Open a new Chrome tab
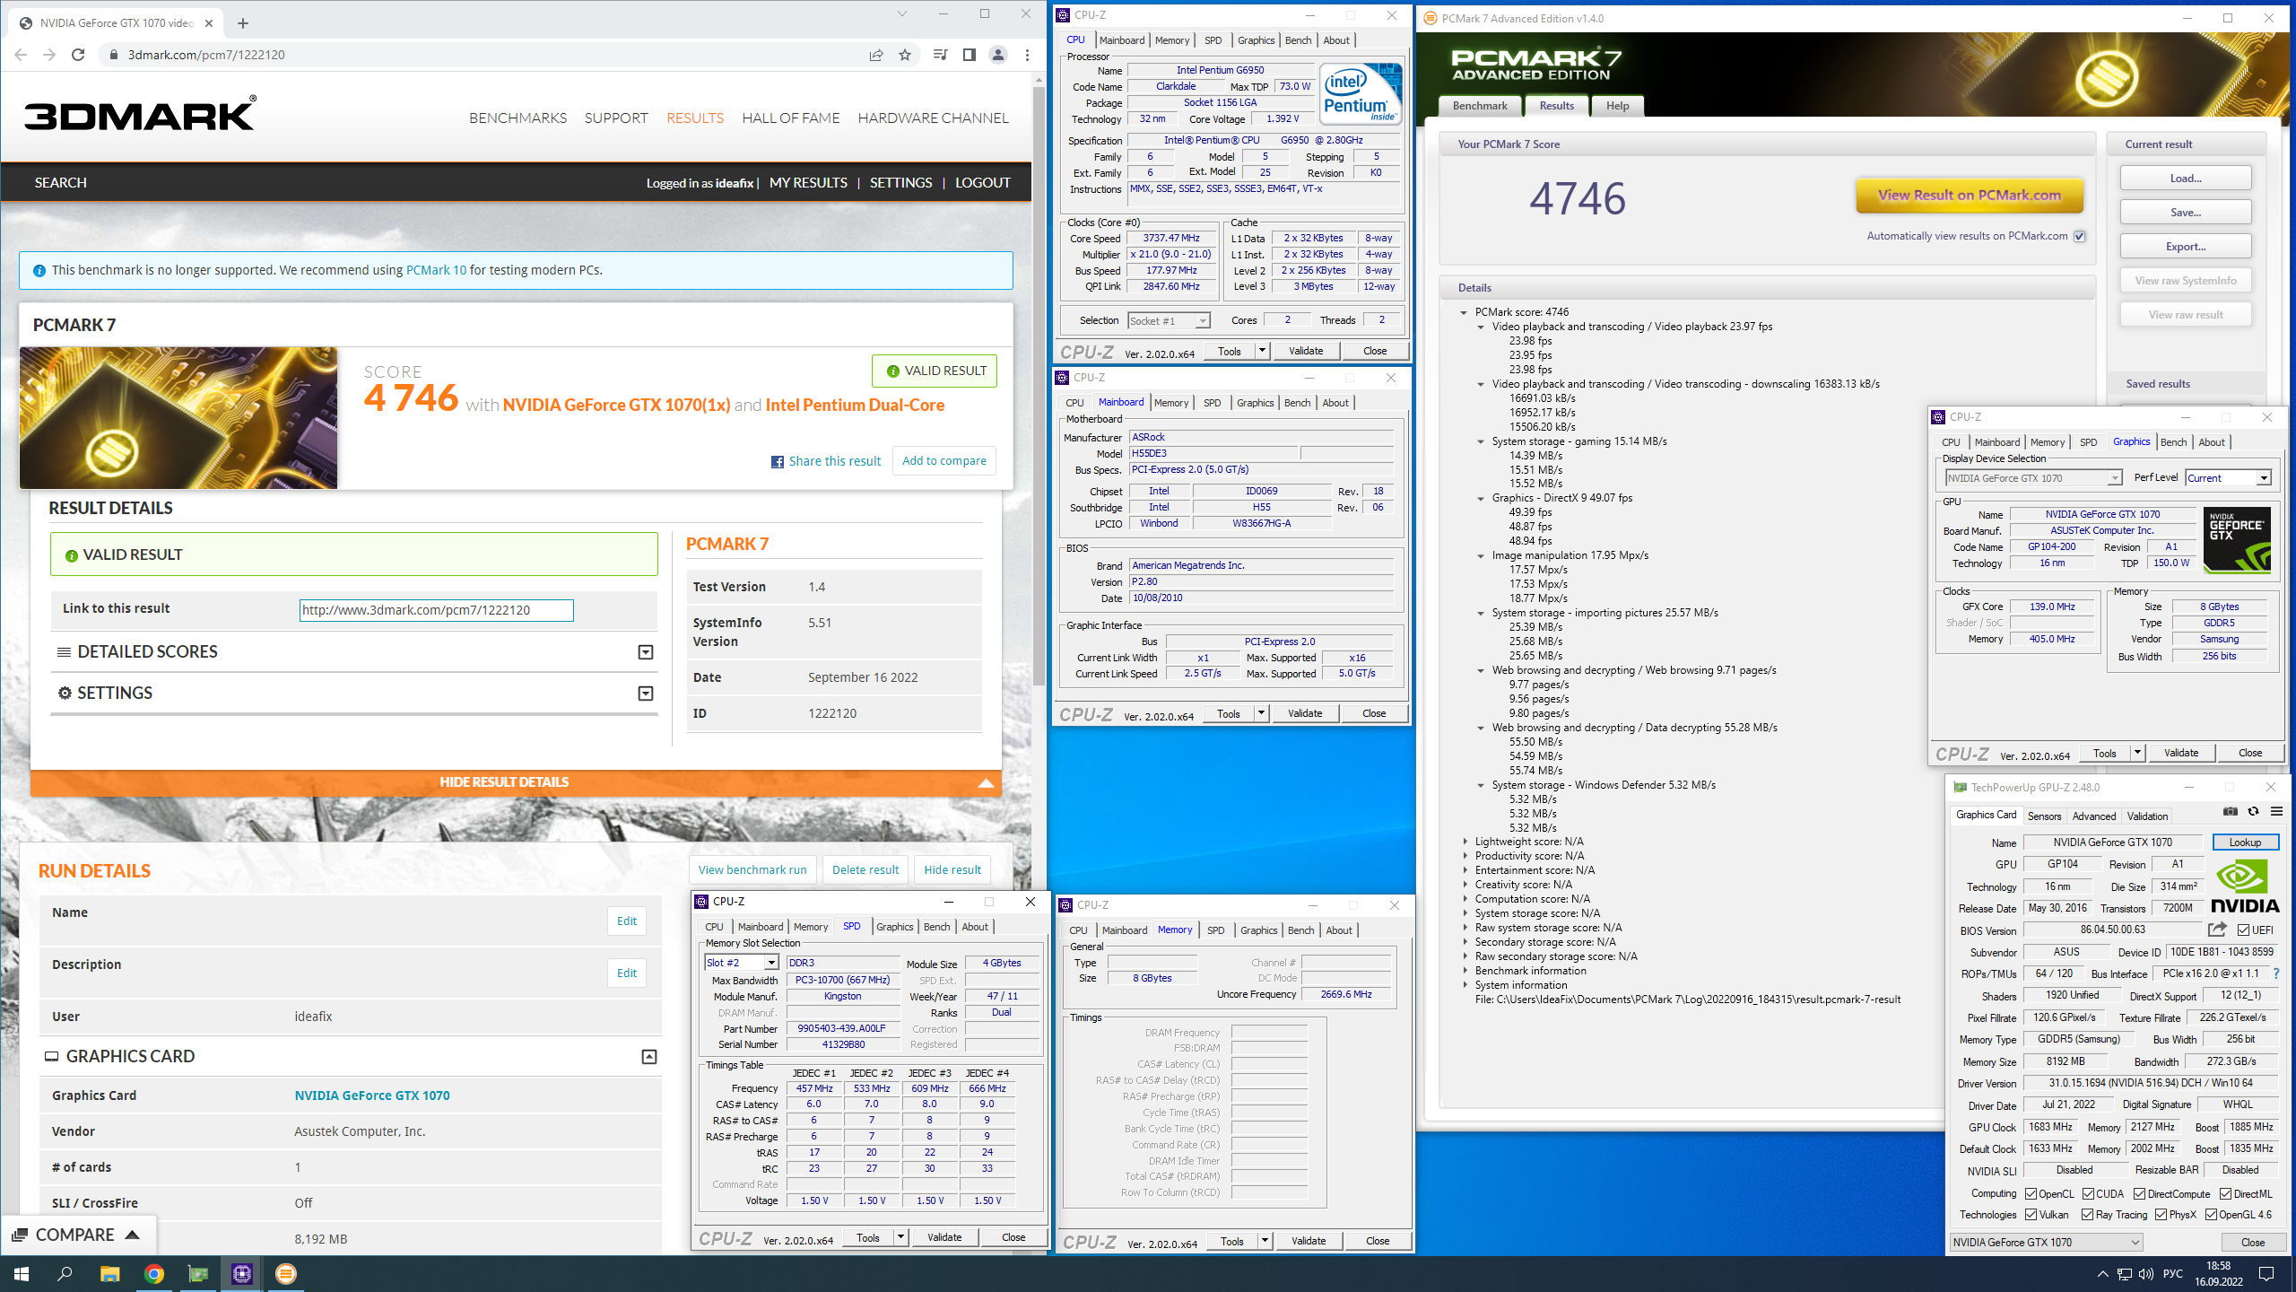 243,23
